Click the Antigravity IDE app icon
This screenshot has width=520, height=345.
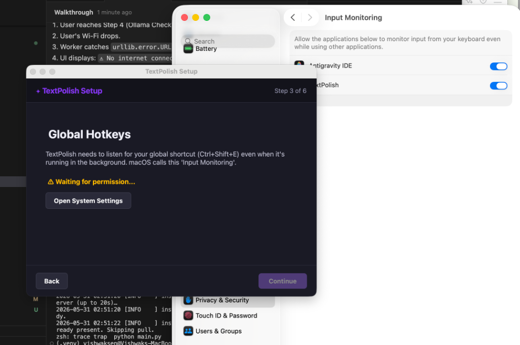[x=299, y=64]
